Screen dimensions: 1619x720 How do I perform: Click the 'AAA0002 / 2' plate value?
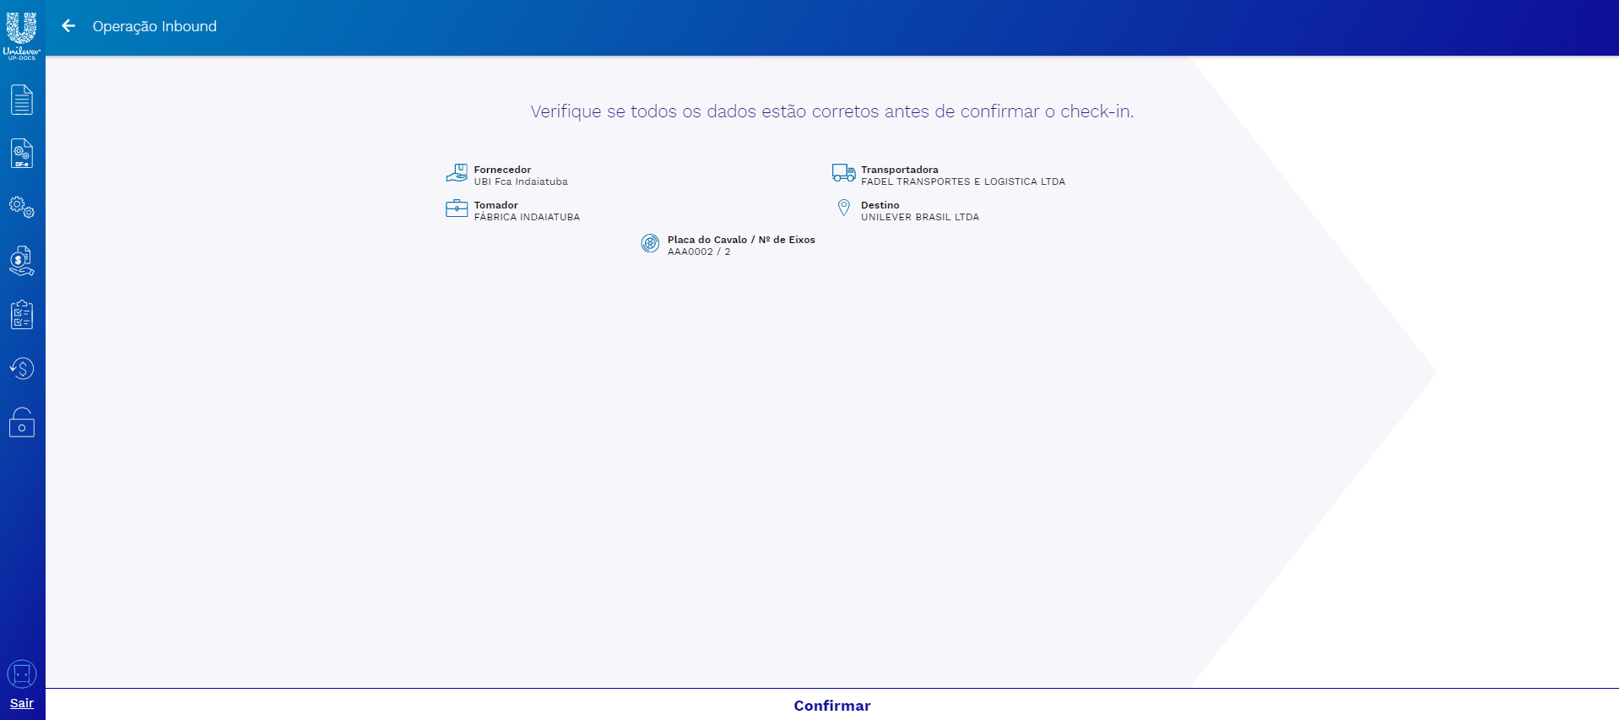pyautogui.click(x=699, y=252)
